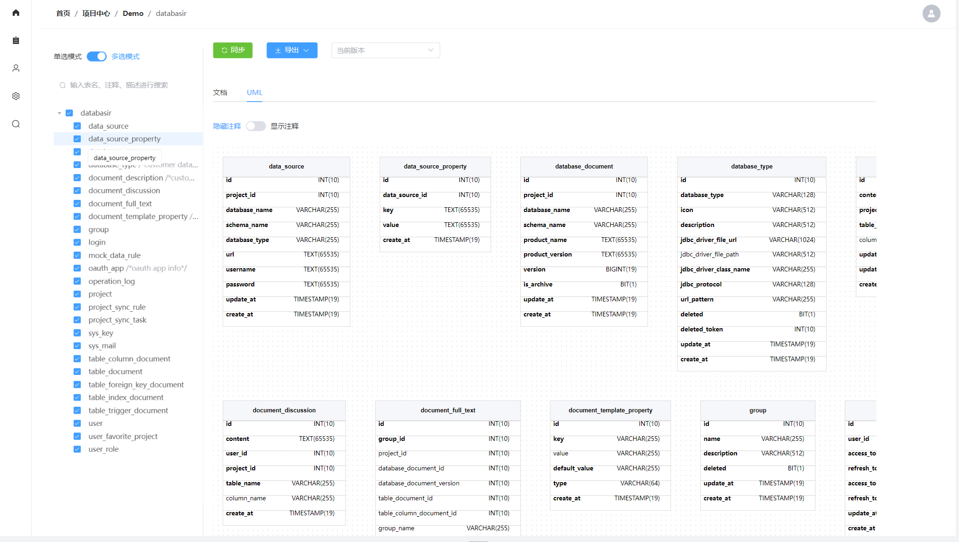Expand the 导出 export dropdown arrow

(306, 51)
